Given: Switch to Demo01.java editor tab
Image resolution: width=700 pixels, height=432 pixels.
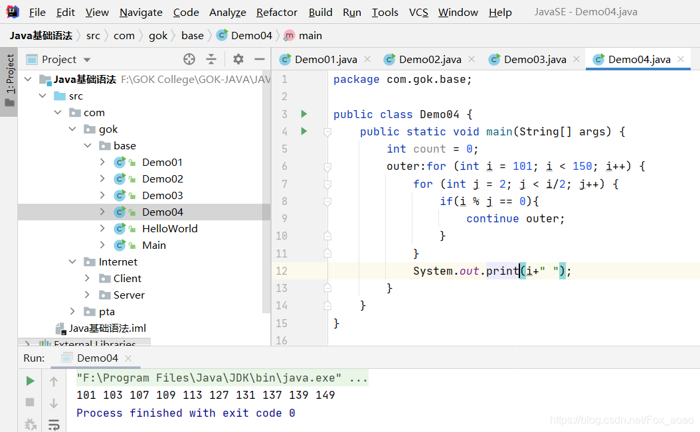Looking at the screenshot, I should point(325,59).
